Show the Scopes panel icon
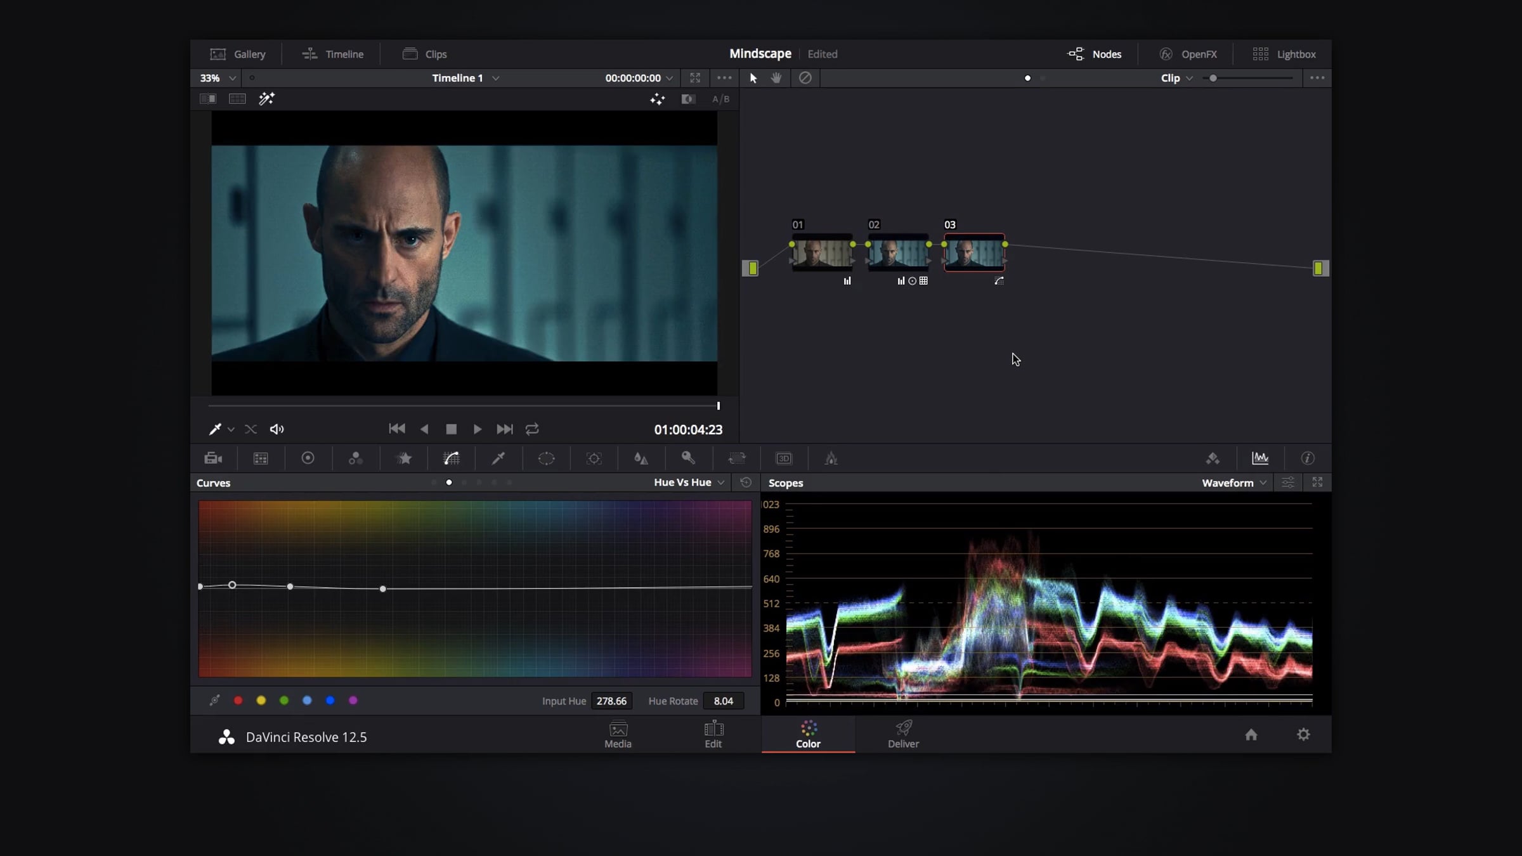This screenshot has height=856, width=1522. (1260, 458)
